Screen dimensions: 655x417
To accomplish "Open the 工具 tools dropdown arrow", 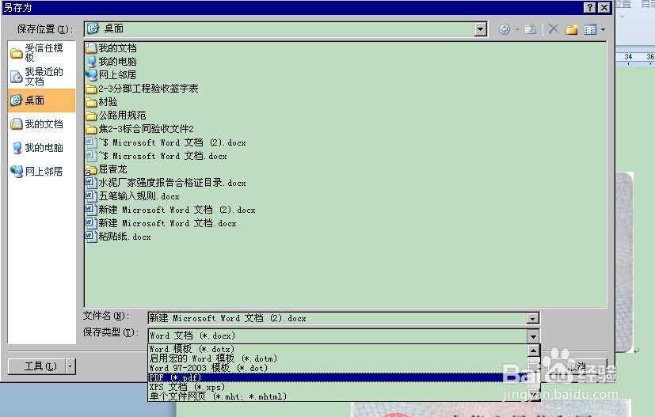I will [70, 366].
